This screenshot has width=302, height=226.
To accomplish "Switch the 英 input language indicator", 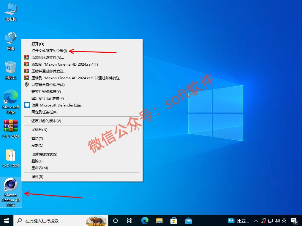I will click(284, 221).
